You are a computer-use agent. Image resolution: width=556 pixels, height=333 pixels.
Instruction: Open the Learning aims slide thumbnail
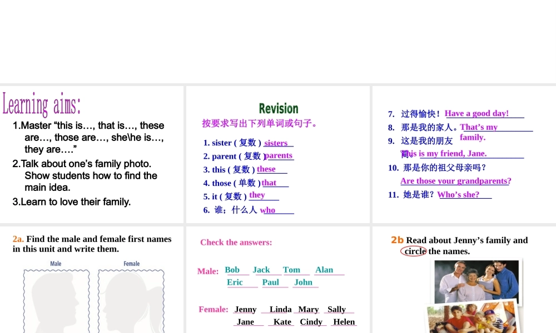click(x=92, y=154)
